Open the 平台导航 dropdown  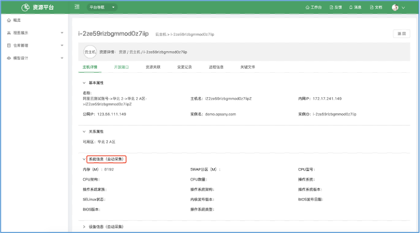102,8
